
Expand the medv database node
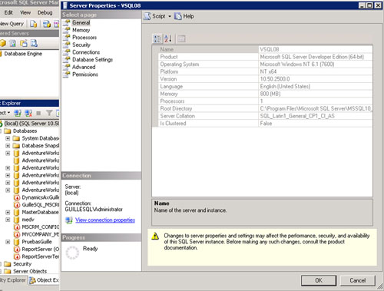coord(8,220)
